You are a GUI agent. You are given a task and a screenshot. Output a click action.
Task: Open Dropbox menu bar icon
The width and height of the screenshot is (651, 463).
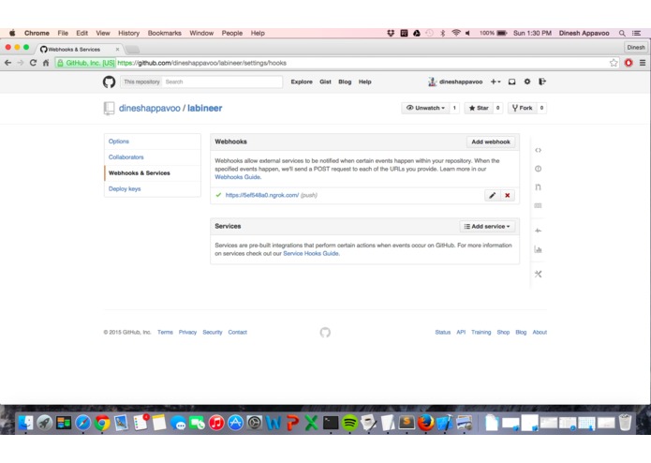(x=391, y=33)
